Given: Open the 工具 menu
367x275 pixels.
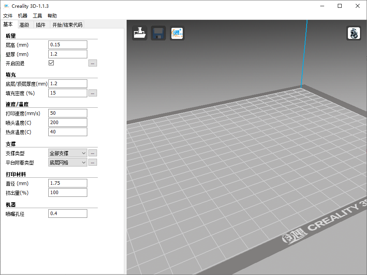Looking at the screenshot, I should (x=37, y=16).
